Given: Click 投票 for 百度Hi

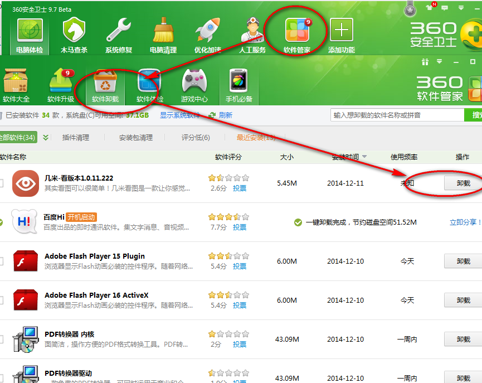Looking at the screenshot, I should 240,227.
